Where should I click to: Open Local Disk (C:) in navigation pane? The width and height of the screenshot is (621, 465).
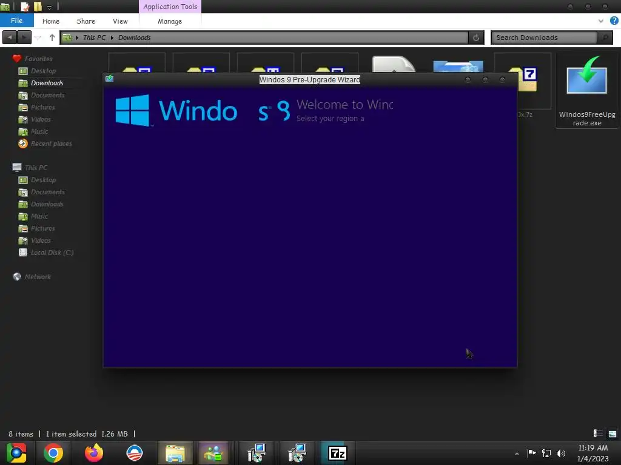pos(46,252)
